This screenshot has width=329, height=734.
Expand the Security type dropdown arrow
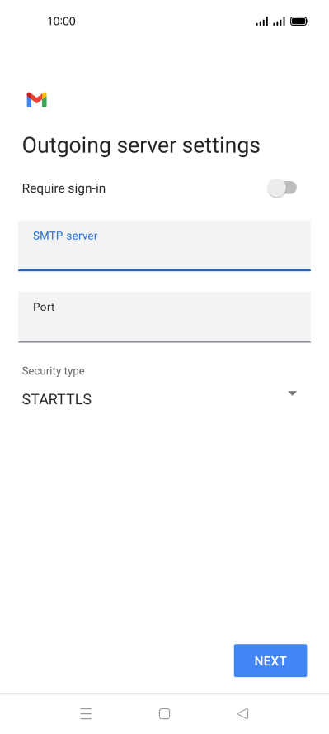click(292, 393)
